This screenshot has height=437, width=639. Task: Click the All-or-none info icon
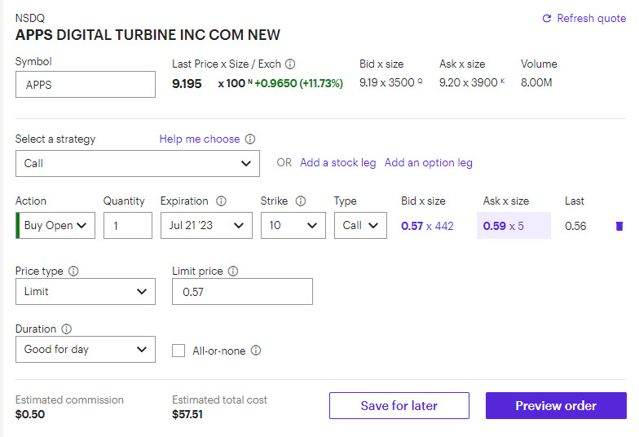click(256, 351)
